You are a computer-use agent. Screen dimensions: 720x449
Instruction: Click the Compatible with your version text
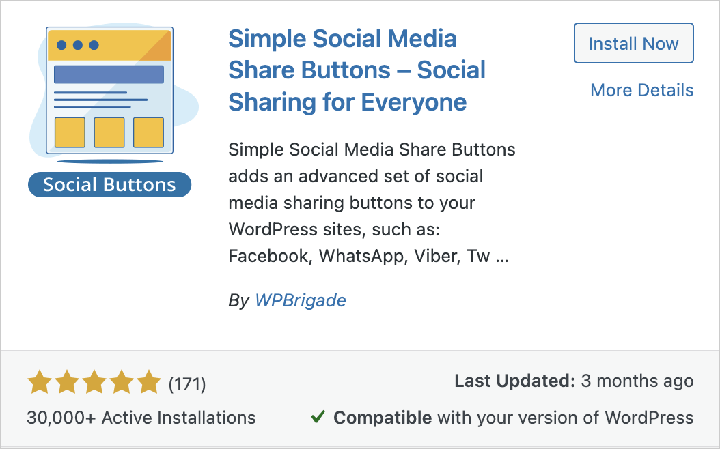[x=514, y=418]
